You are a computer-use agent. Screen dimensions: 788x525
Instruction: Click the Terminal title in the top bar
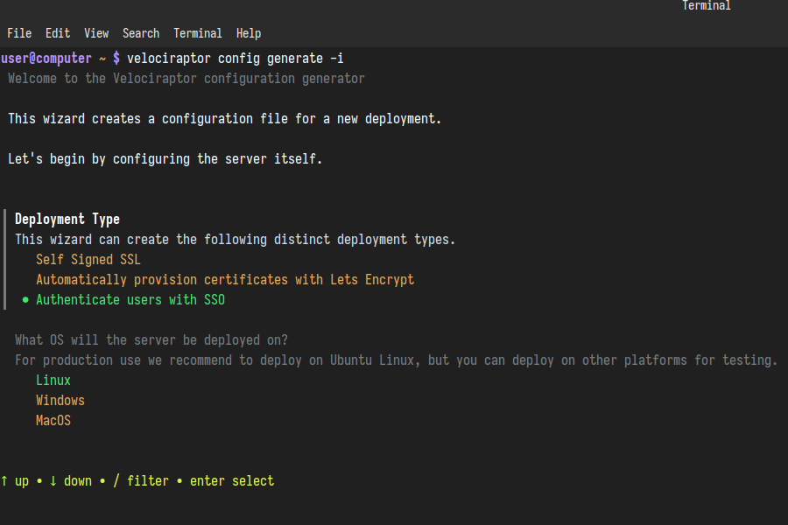(x=706, y=6)
